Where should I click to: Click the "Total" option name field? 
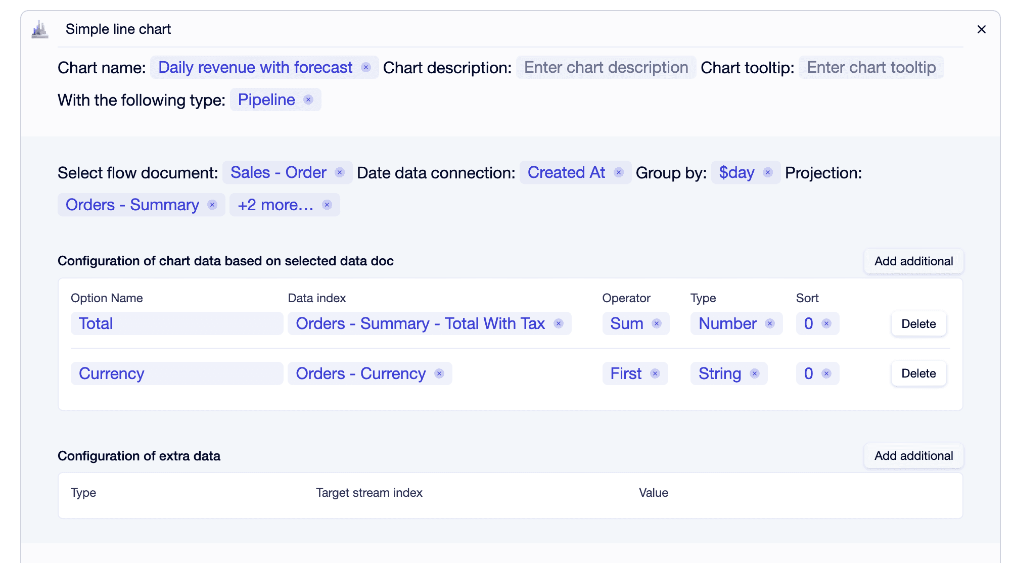click(177, 323)
